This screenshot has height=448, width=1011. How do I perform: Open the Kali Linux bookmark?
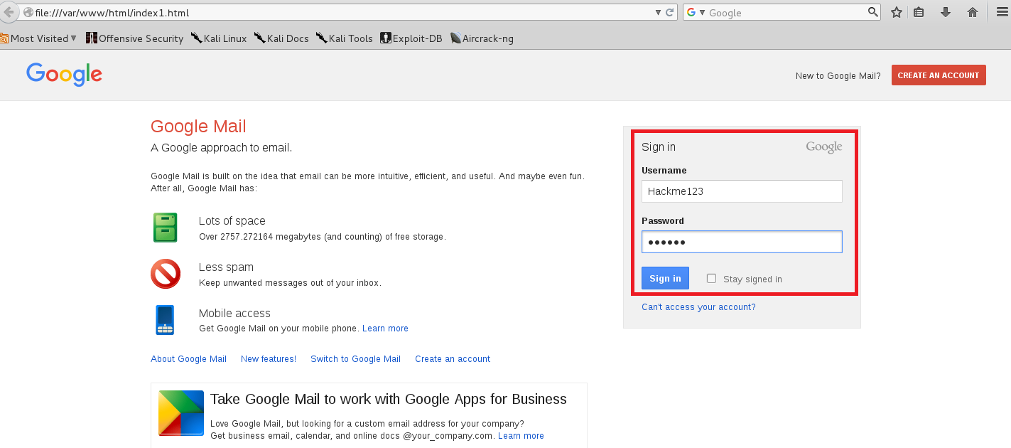coord(219,38)
